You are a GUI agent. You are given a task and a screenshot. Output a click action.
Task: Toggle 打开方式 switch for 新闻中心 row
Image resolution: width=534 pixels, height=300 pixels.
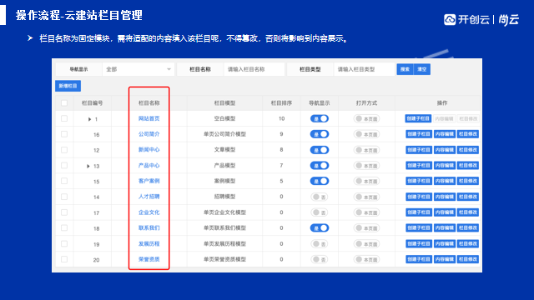(x=366, y=150)
